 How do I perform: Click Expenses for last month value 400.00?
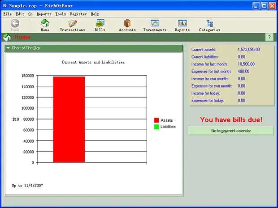[x=243, y=71]
